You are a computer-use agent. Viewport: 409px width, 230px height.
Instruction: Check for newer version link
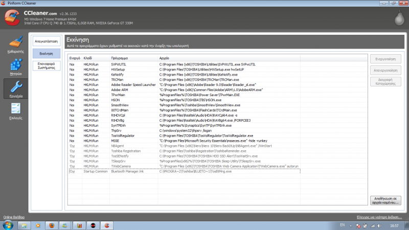click(x=379, y=217)
